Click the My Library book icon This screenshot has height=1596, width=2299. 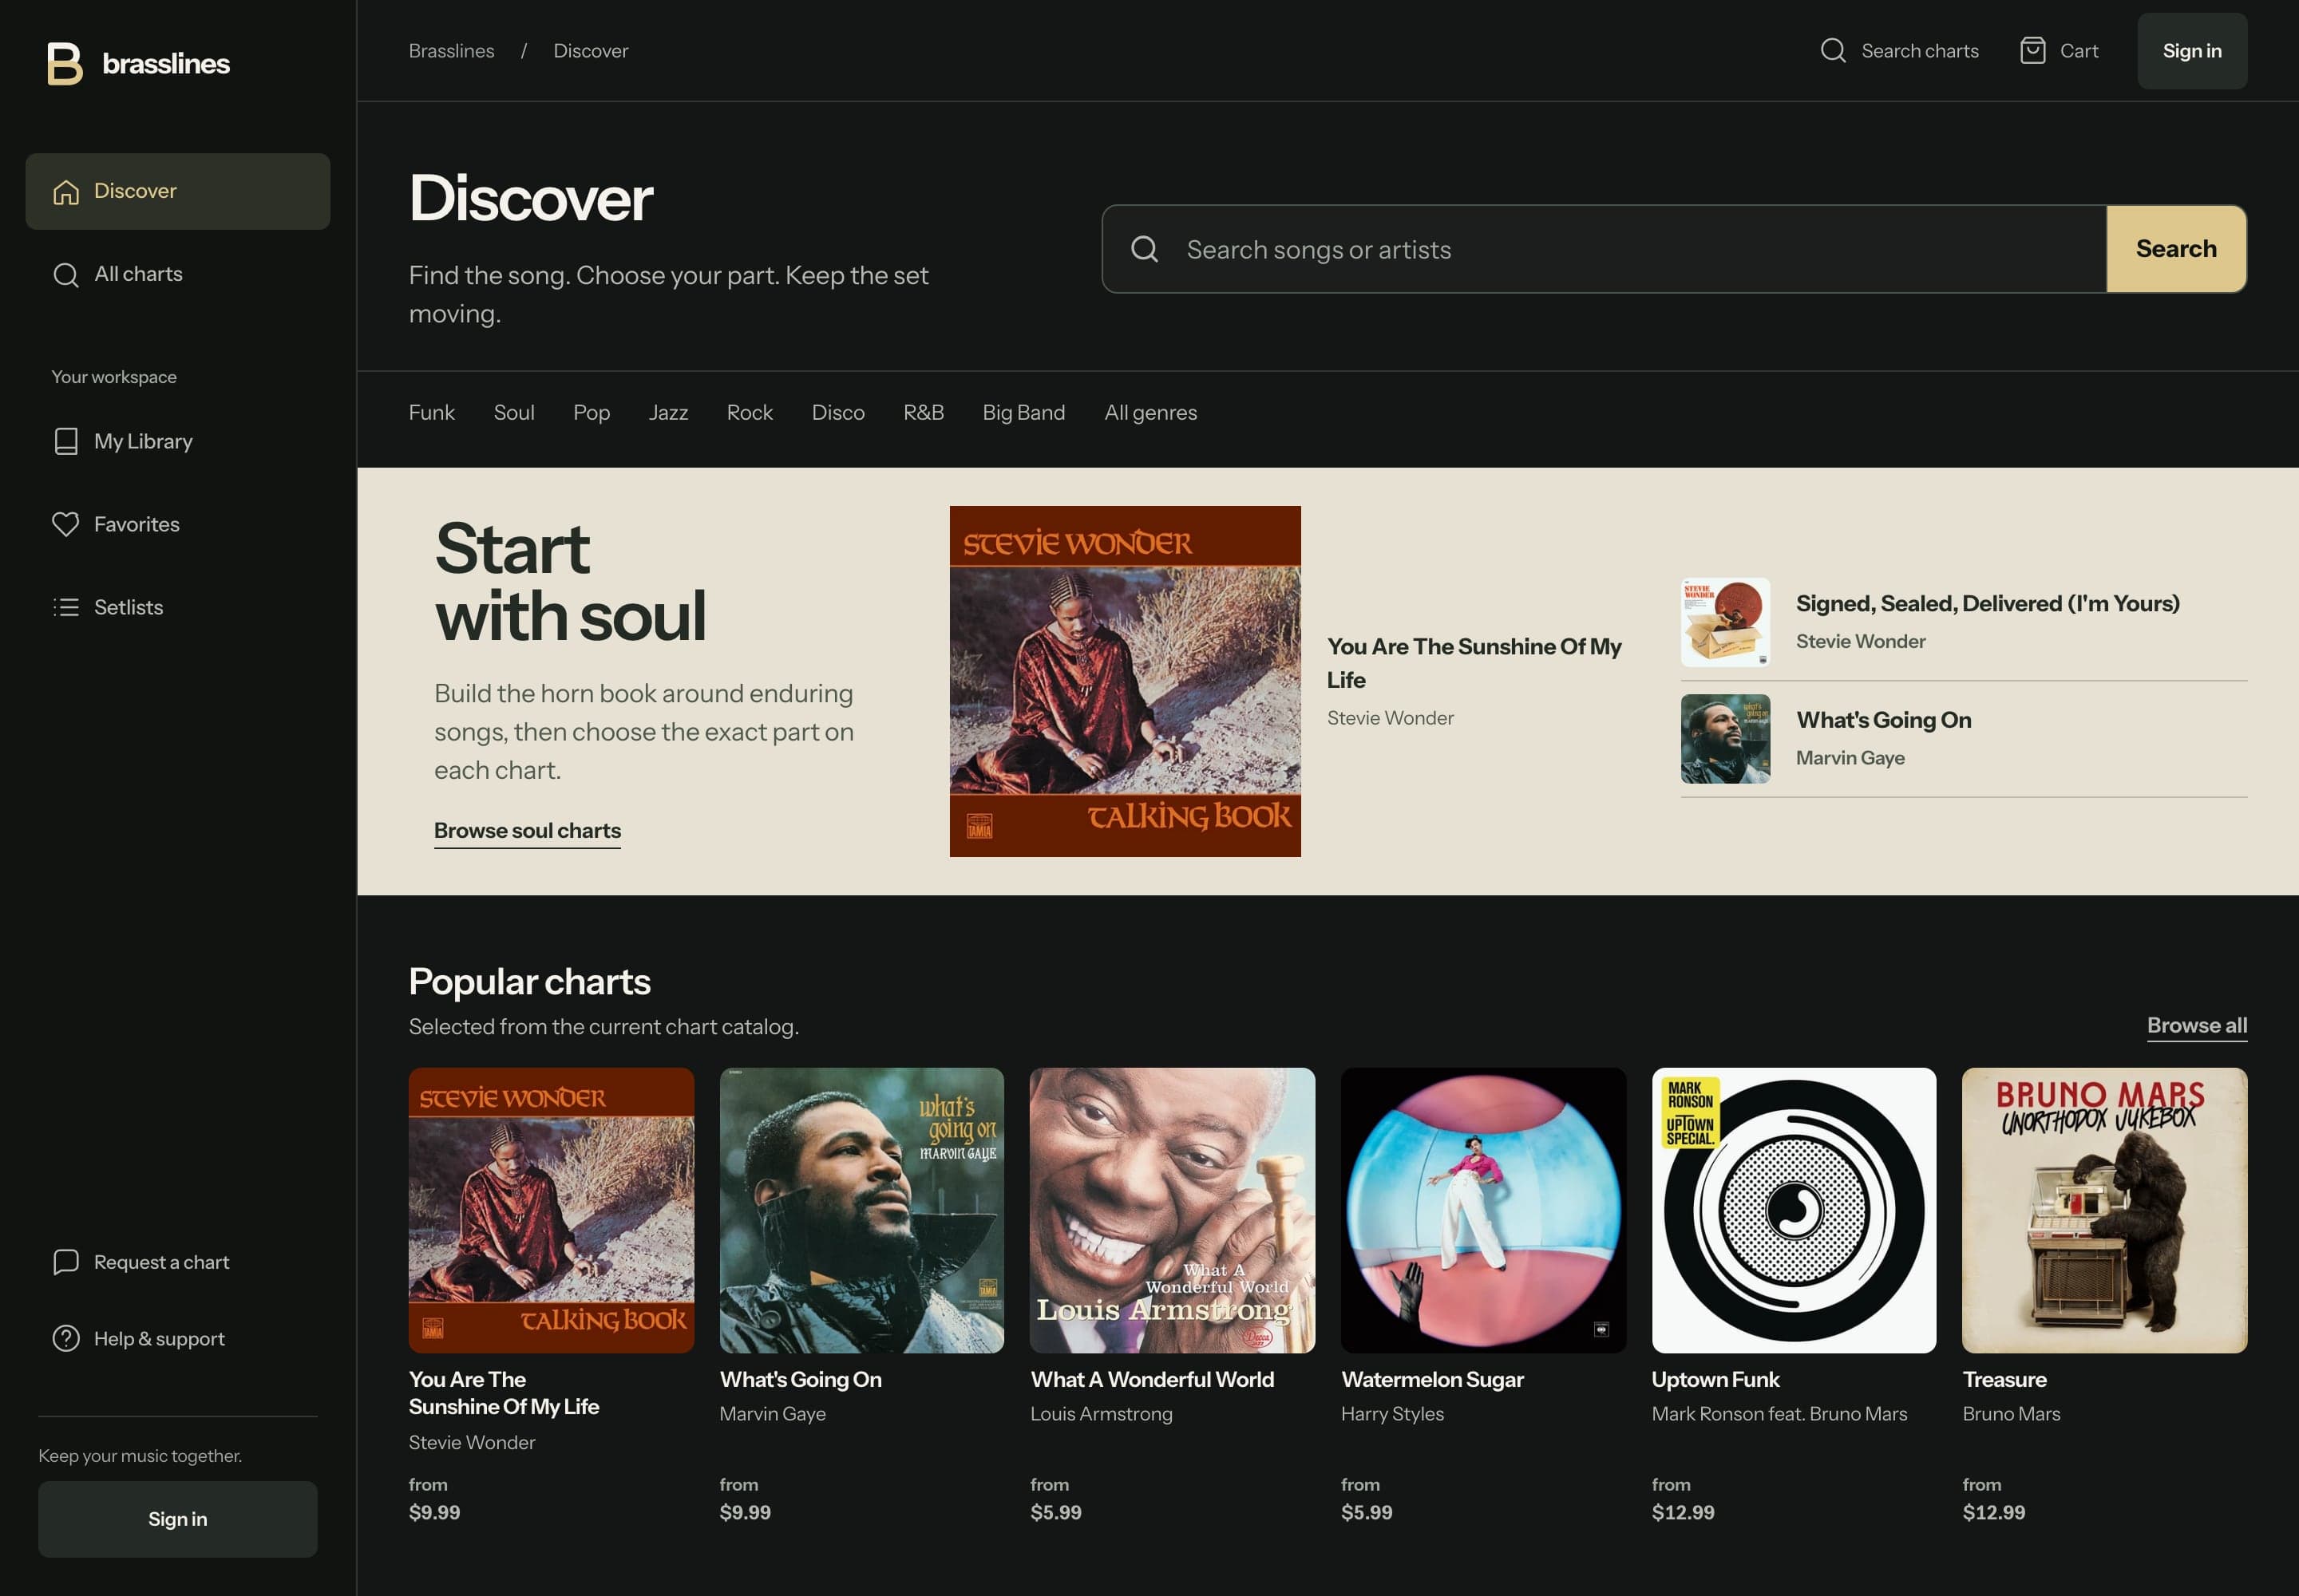(x=66, y=441)
